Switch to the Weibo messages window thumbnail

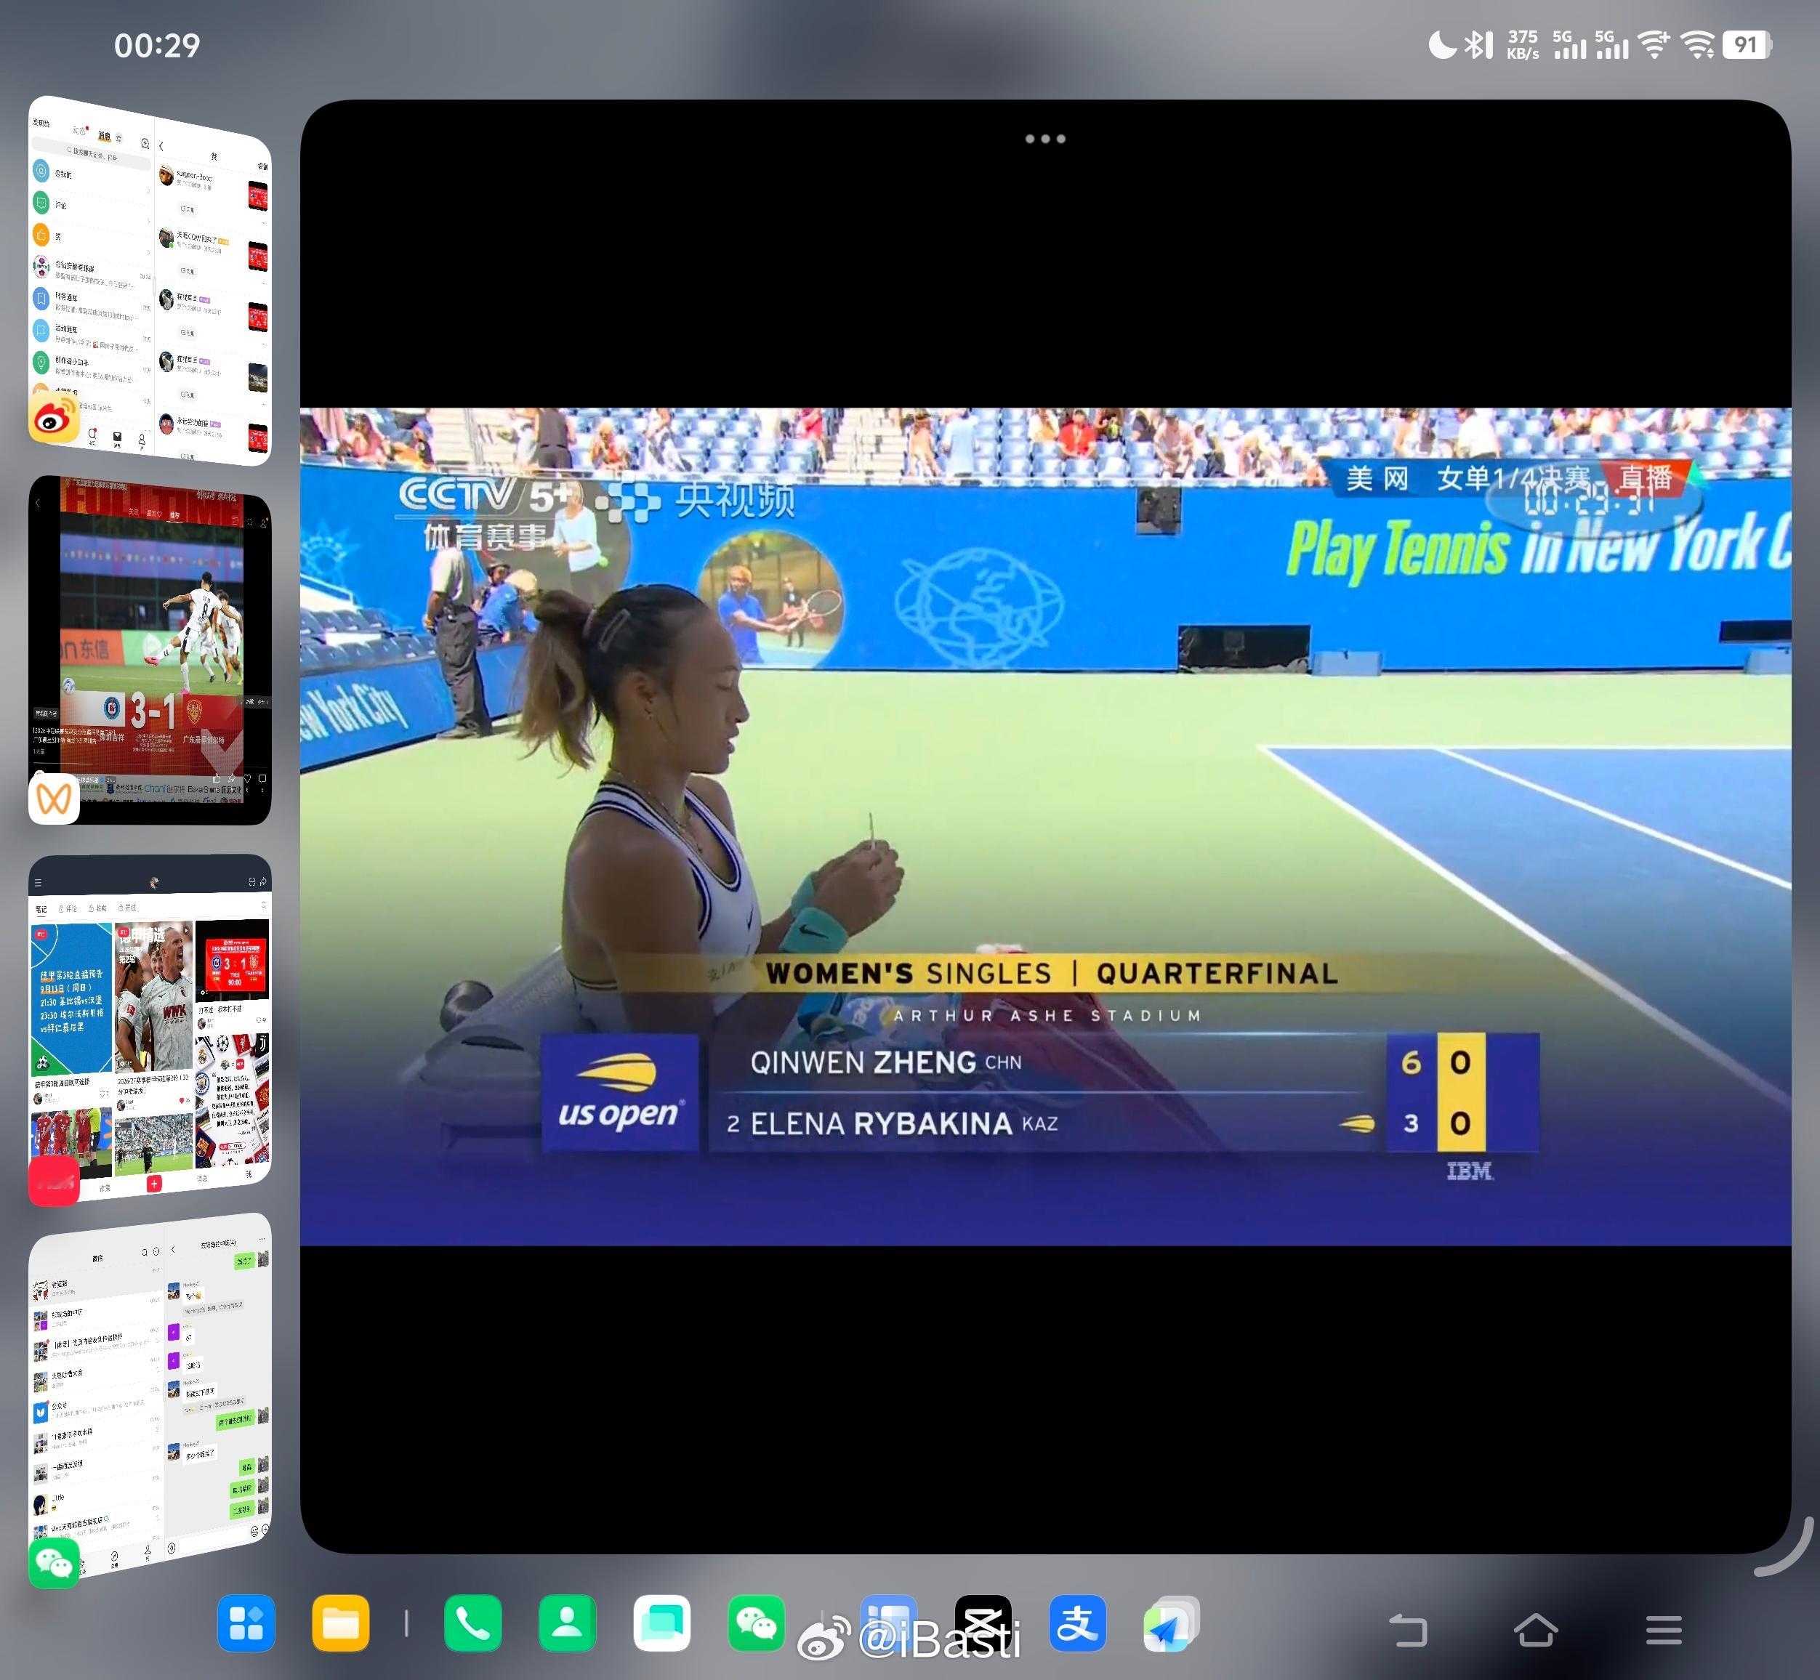pyautogui.click(x=150, y=280)
